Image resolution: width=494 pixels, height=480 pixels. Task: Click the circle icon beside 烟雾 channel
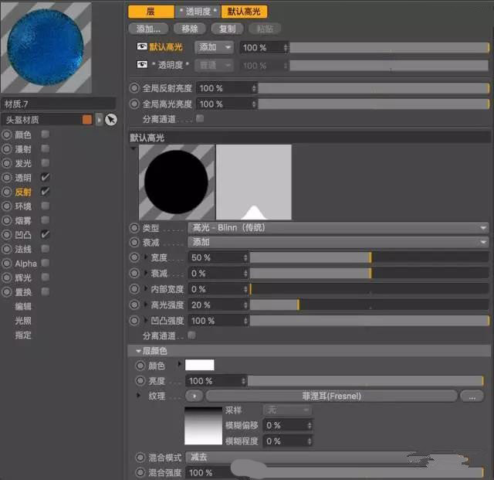[7, 220]
